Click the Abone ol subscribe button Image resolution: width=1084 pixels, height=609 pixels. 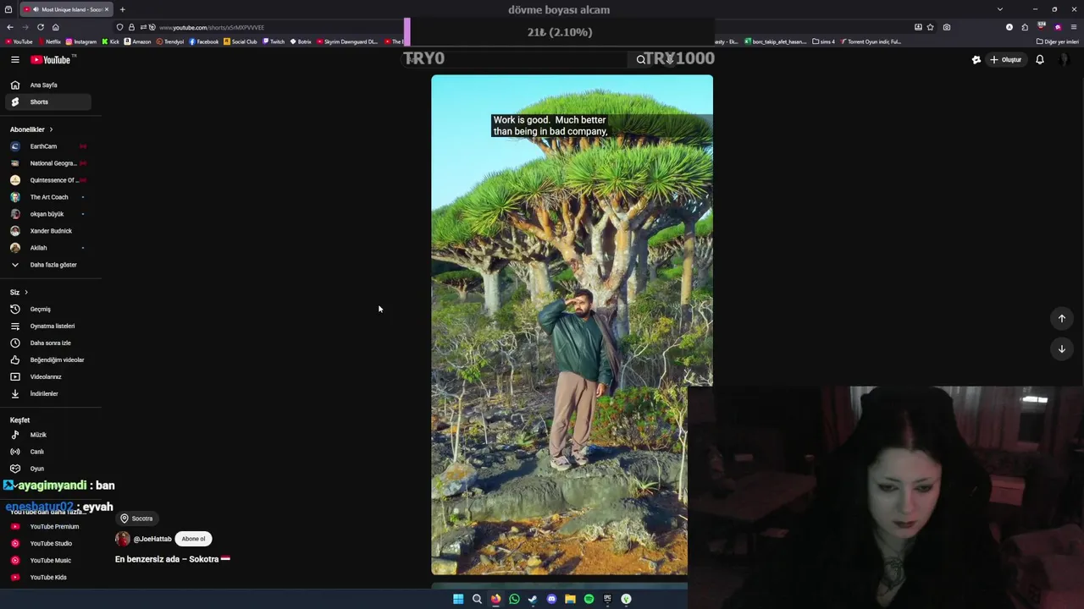pyautogui.click(x=193, y=539)
